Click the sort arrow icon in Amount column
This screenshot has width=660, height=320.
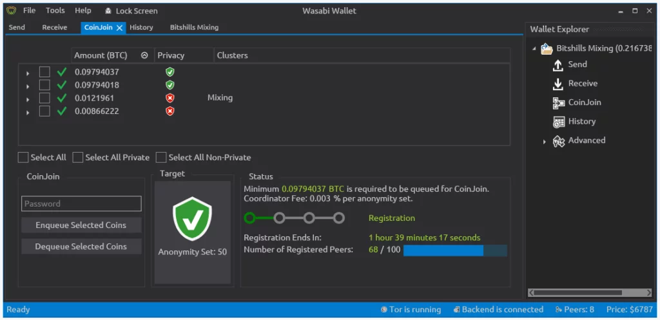[144, 55]
